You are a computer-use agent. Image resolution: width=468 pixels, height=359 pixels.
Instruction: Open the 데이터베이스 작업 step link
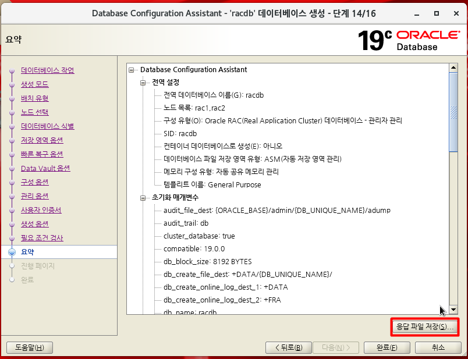48,70
